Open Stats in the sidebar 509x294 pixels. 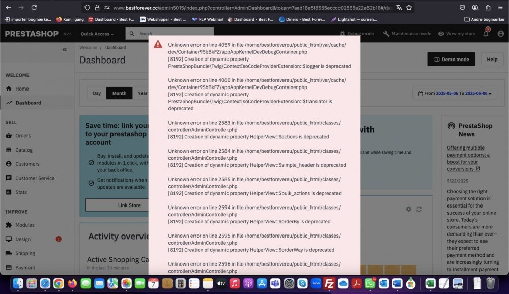(x=21, y=192)
